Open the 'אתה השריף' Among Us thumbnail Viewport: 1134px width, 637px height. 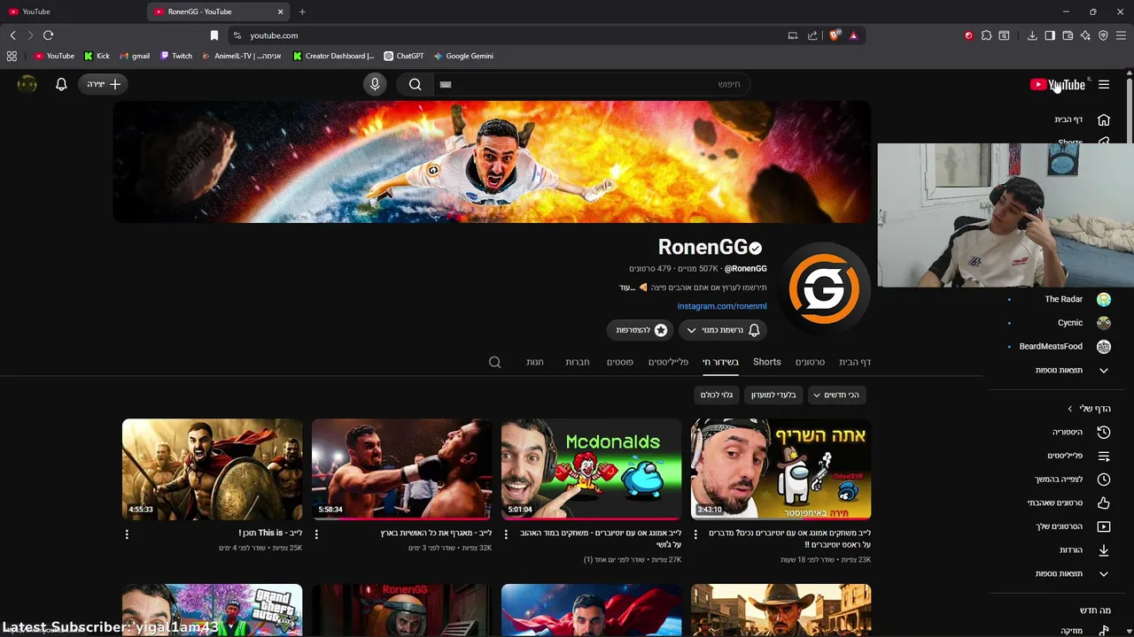pos(781,469)
